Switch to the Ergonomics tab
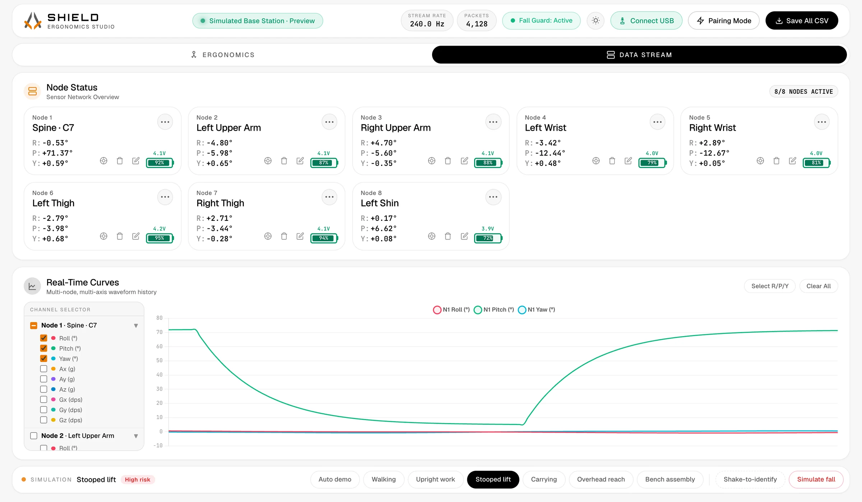862x502 pixels. pyautogui.click(x=223, y=55)
